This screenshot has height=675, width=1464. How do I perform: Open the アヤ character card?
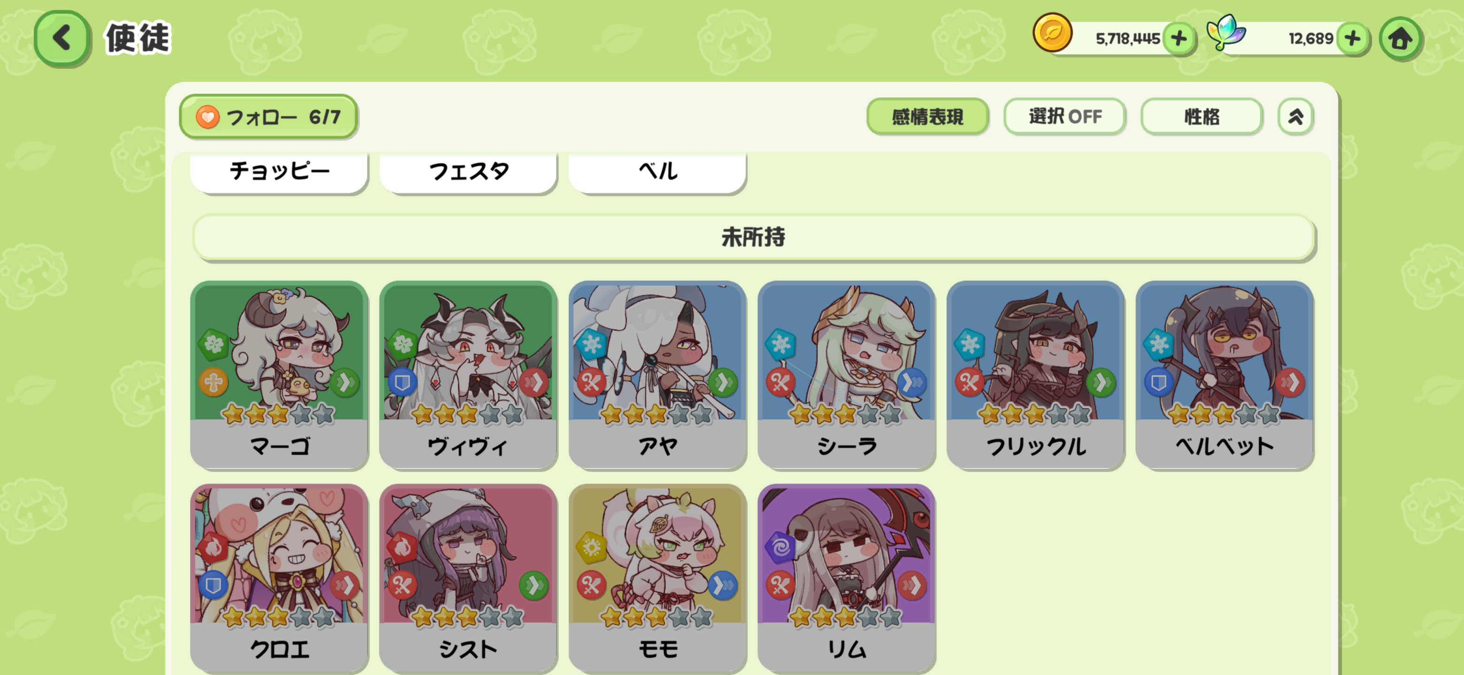657,375
